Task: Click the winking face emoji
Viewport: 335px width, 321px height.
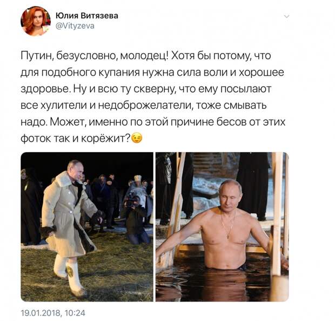Action: pos(137,138)
